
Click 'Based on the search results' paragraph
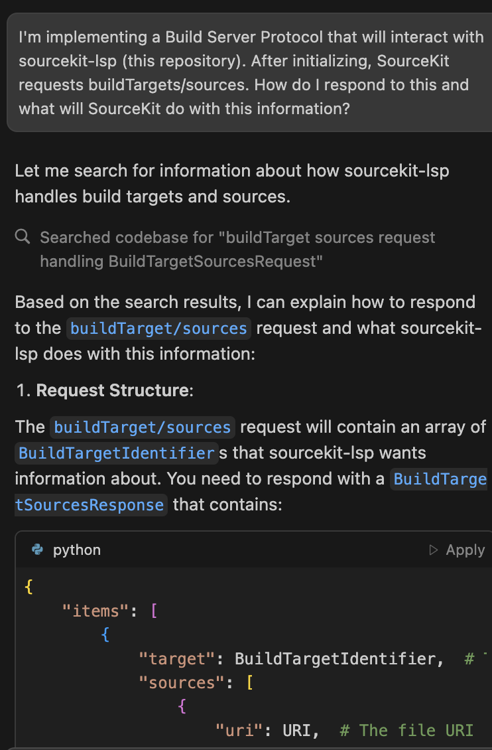coord(249,328)
